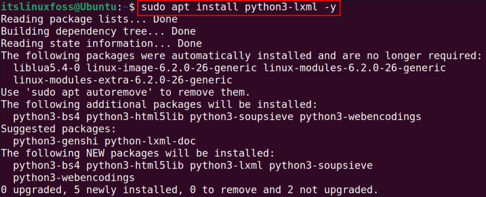
Task: Click the 'Reading package lists... Done' line
Action: pos(89,19)
